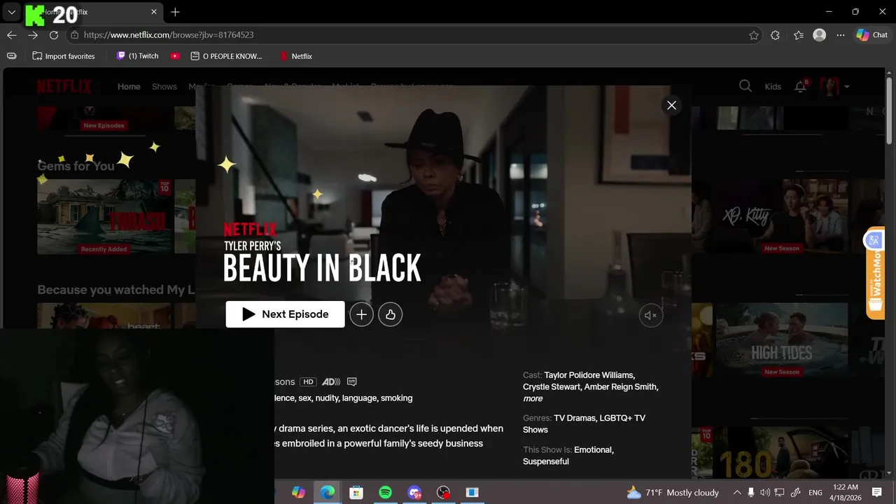
Task: Switch to Kids profile
Action: coord(773,87)
